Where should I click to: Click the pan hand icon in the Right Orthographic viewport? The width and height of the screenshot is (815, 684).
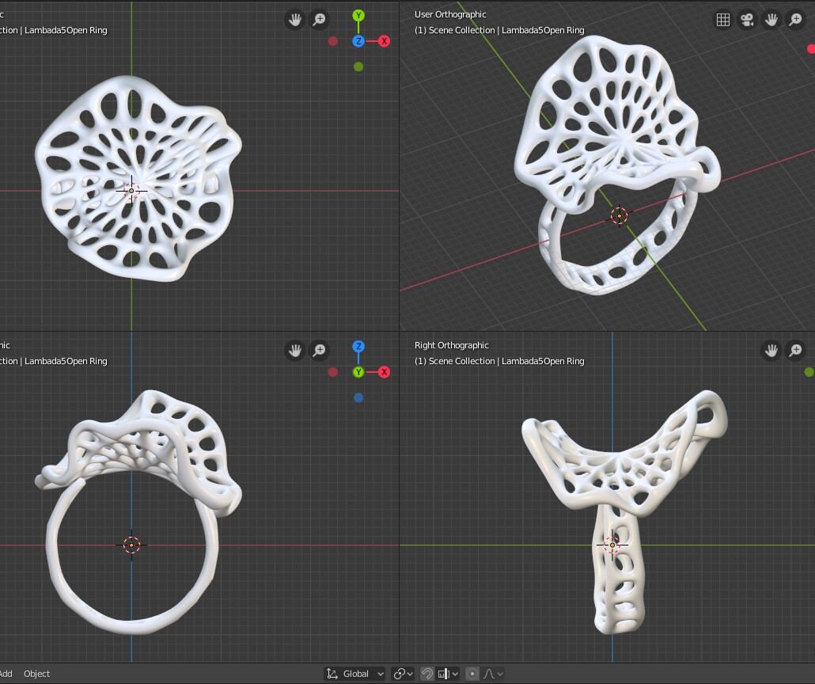pyautogui.click(x=771, y=351)
